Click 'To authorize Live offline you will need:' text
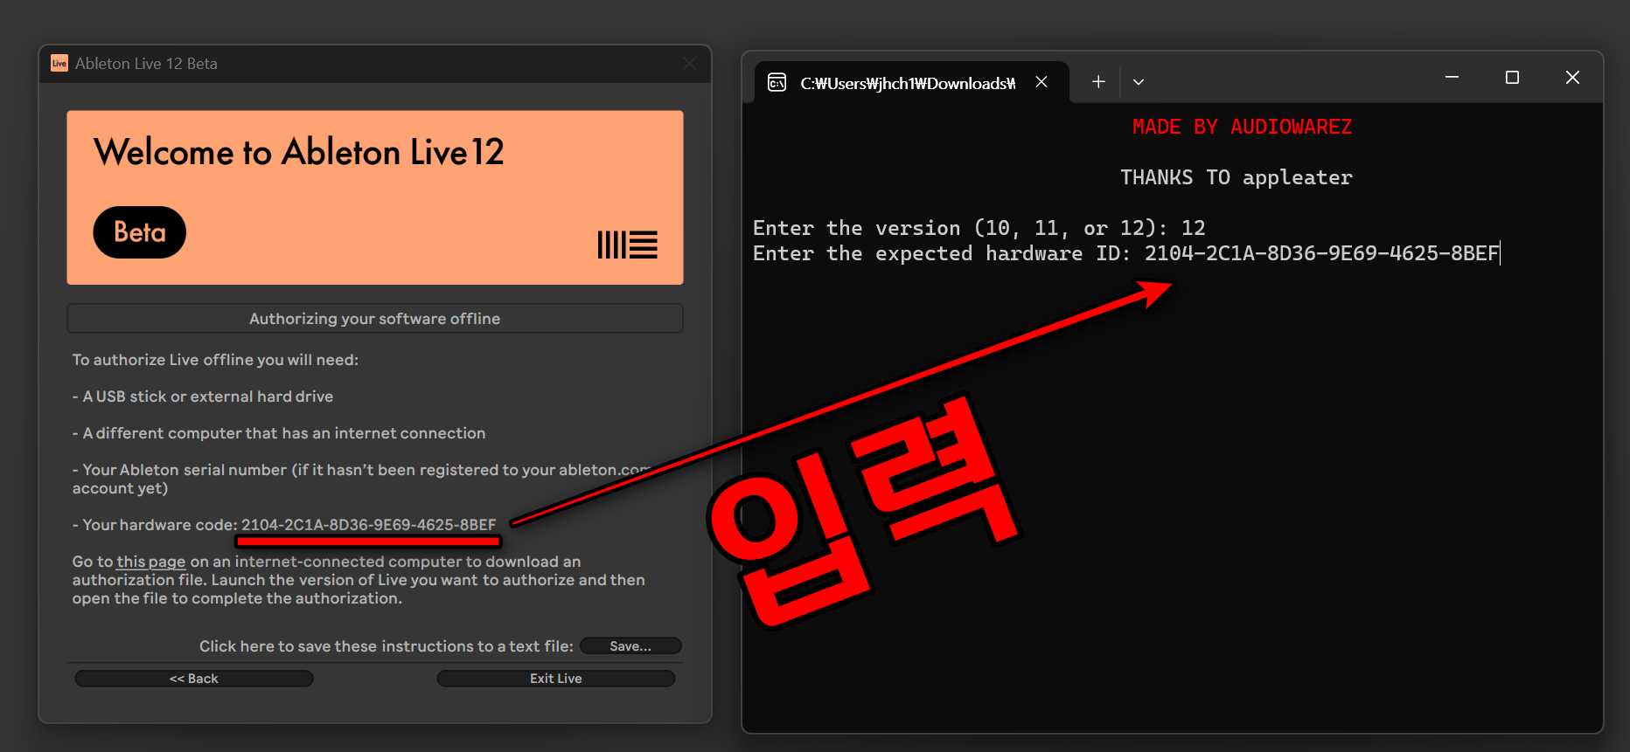Screen dimensions: 1630x752 click(215, 360)
